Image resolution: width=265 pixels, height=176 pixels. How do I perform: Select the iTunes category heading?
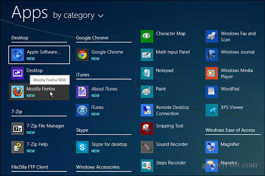point(83,75)
